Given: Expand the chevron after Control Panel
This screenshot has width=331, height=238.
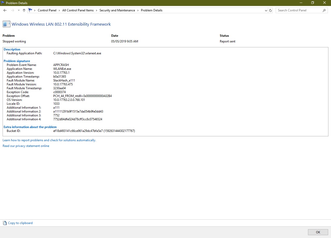Looking at the screenshot, I should pos(59,10).
